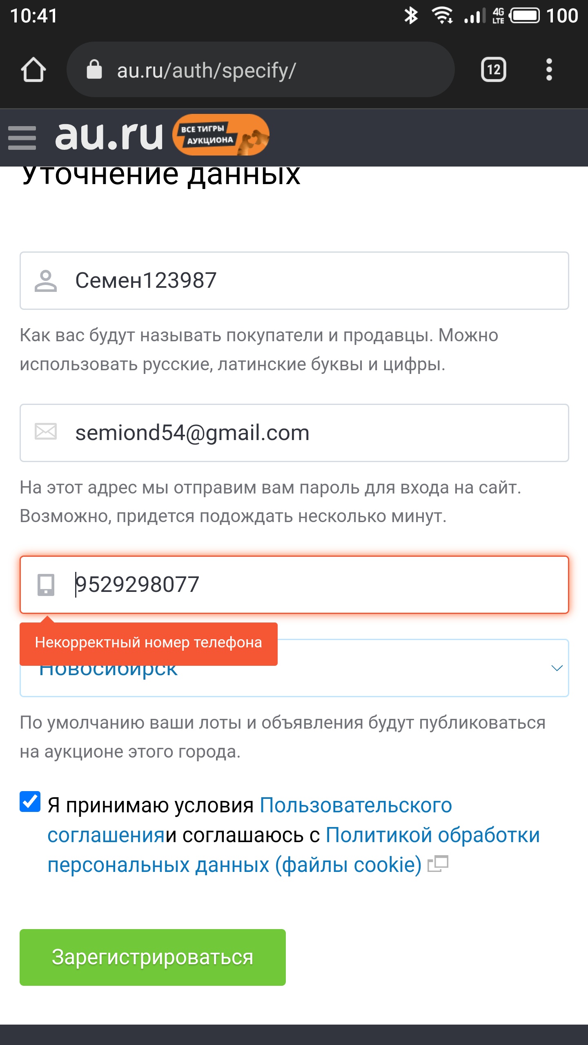Open the Политикой обработки персональных данных link

[x=433, y=835]
